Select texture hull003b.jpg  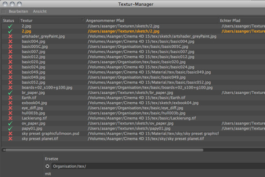(33, 113)
